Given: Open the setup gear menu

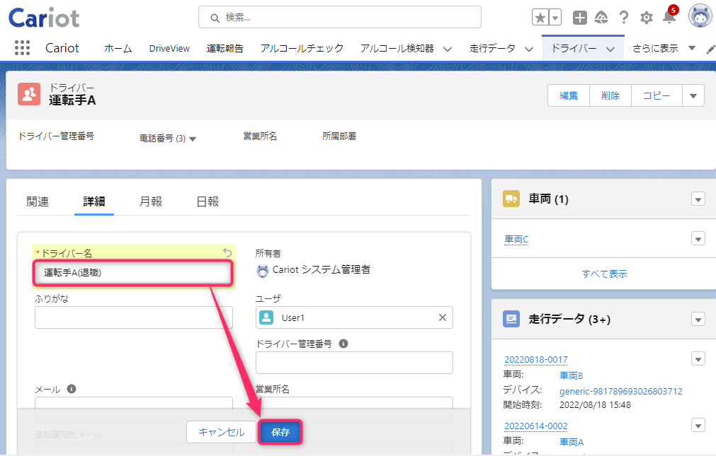Looking at the screenshot, I should tap(646, 18).
